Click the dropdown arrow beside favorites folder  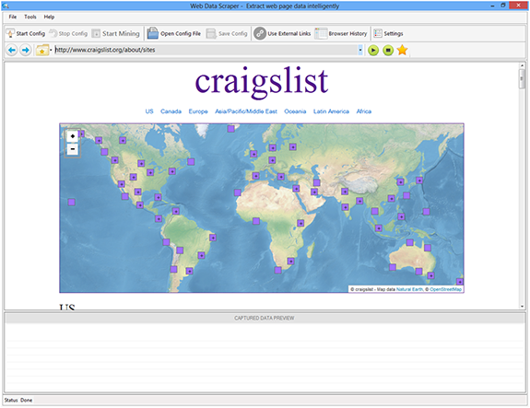51,51
